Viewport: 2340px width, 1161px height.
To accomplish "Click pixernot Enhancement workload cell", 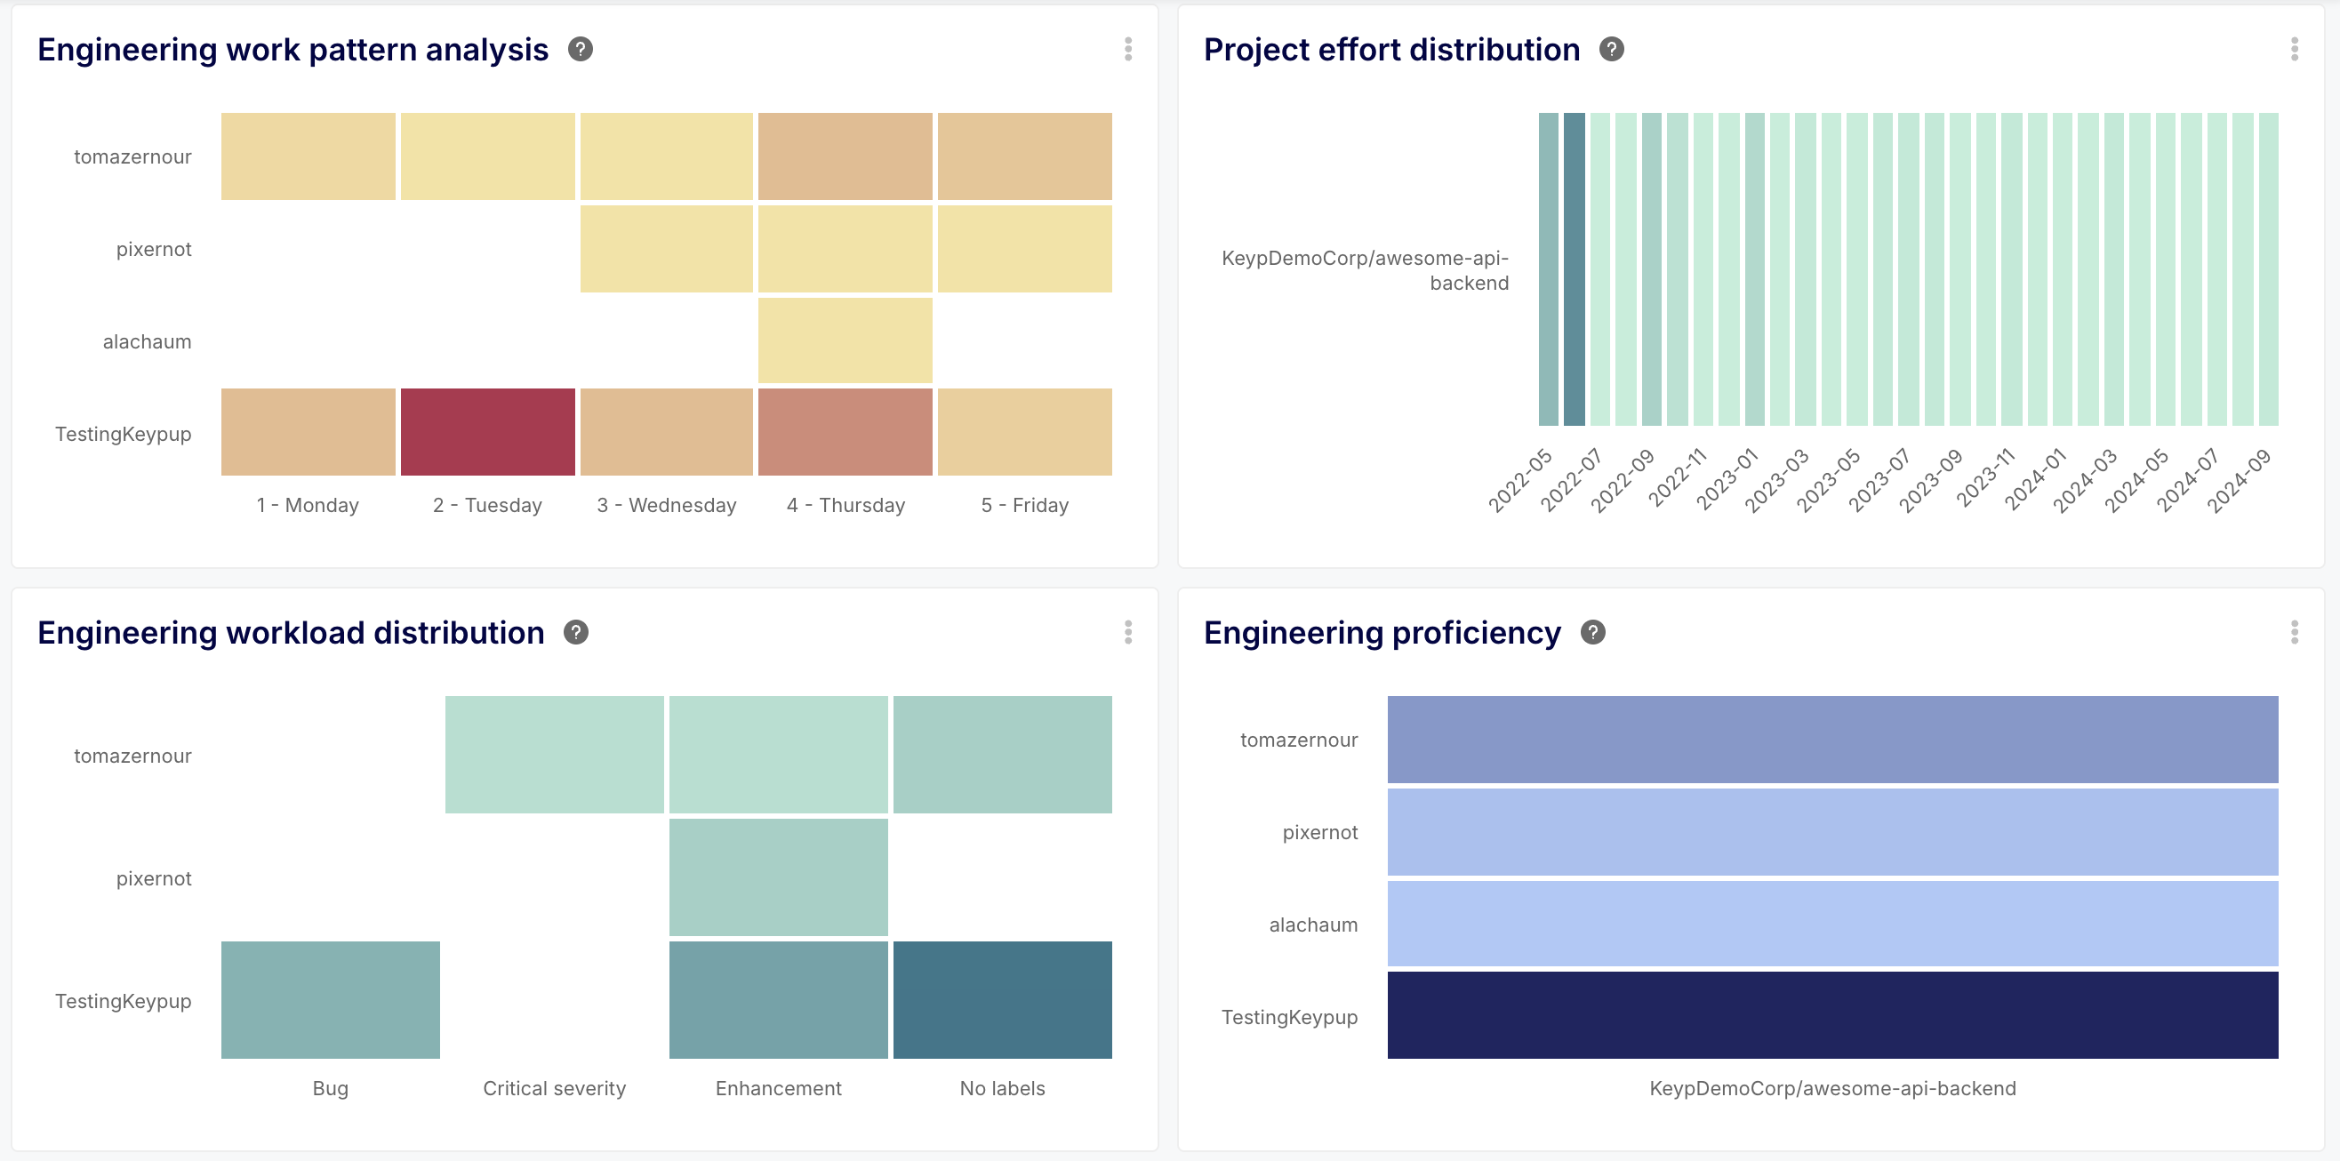I will (779, 877).
